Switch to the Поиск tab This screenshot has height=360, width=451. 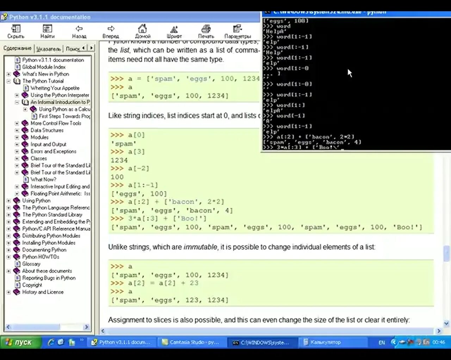pos(73,49)
